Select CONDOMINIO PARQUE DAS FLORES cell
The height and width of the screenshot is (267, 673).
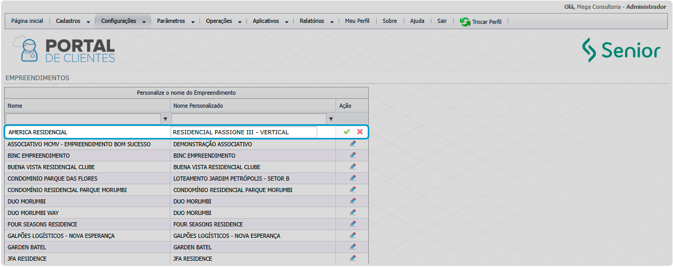(87, 179)
